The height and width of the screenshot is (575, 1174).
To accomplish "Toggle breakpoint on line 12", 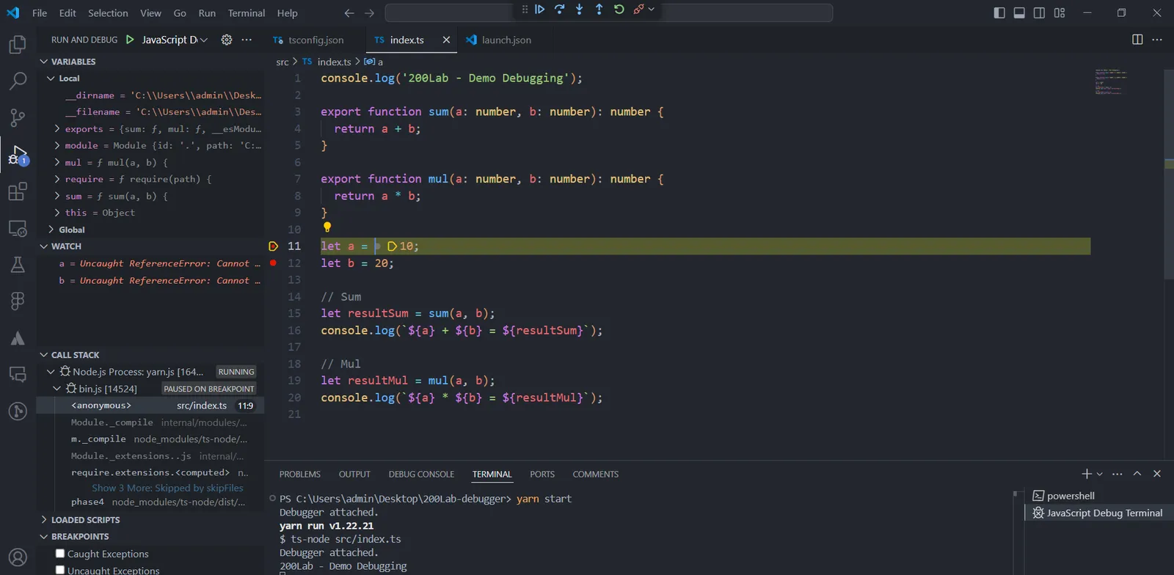I will (x=273, y=263).
